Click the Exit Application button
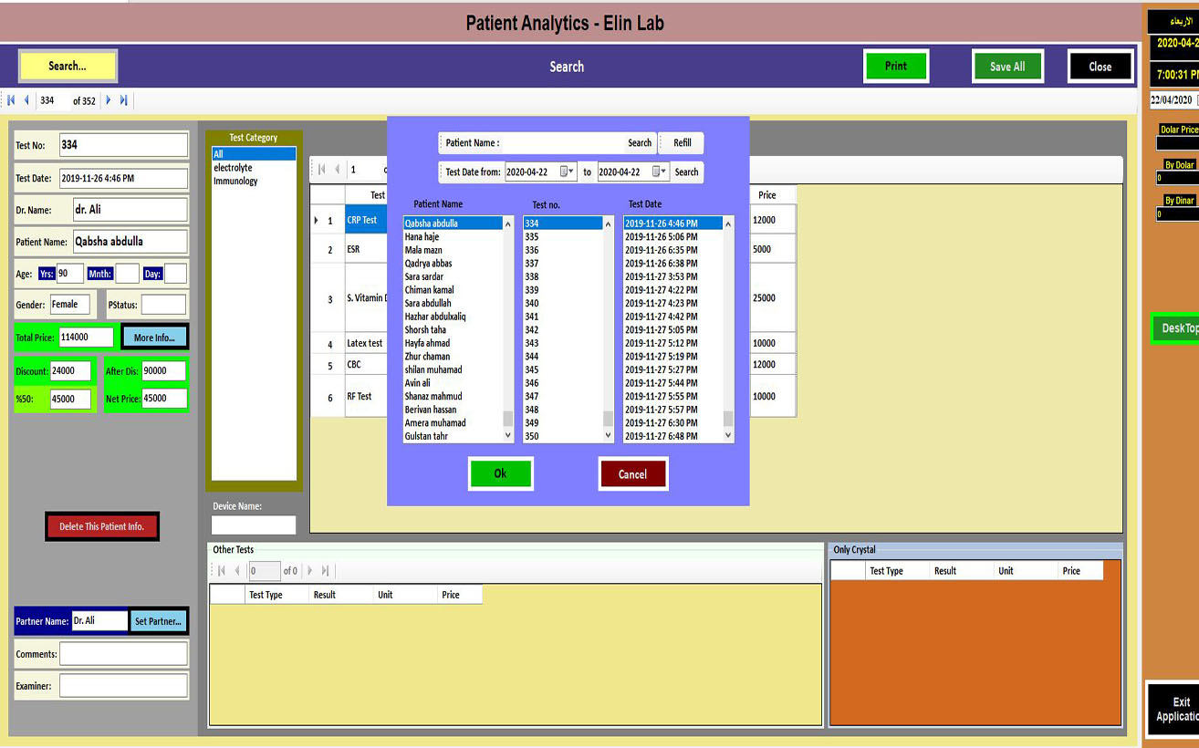Screen dimensions: 1199x748 click(x=1174, y=709)
